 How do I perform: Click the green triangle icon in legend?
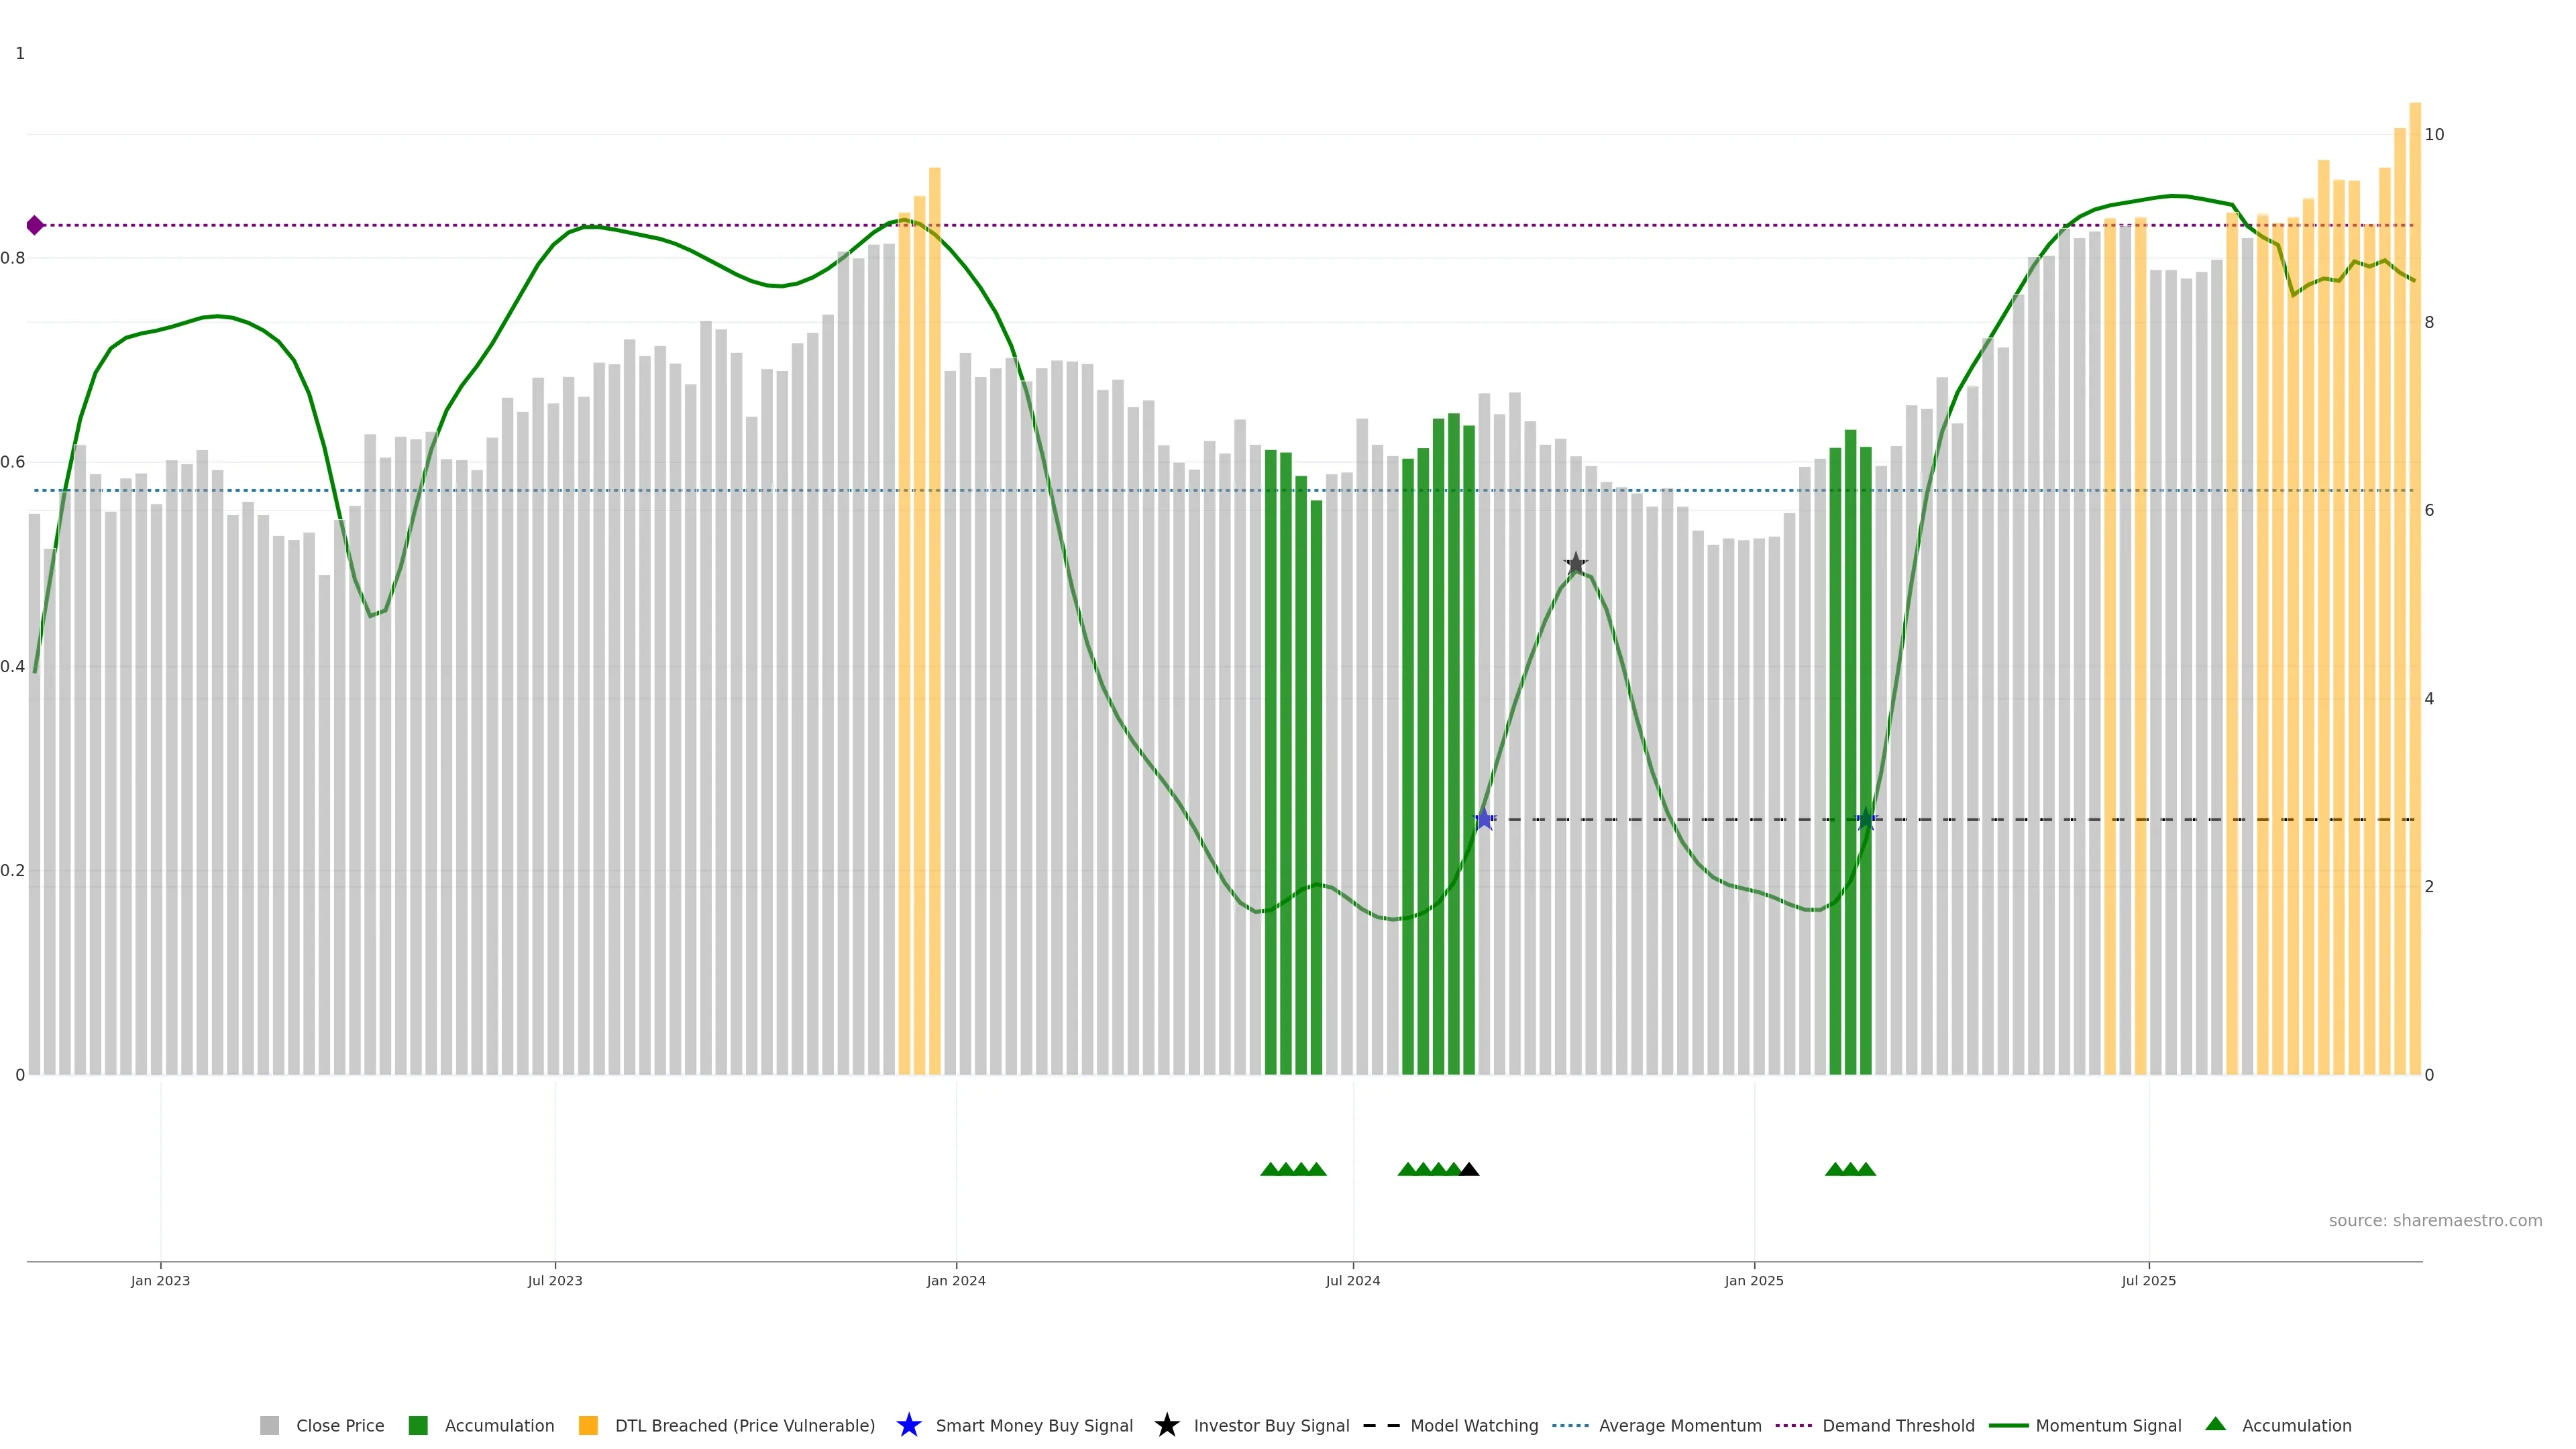coord(2215,1424)
